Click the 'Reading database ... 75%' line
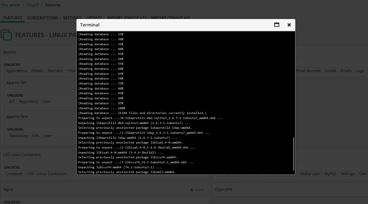The height and width of the screenshot is (204, 368). pyautogui.click(x=101, y=84)
